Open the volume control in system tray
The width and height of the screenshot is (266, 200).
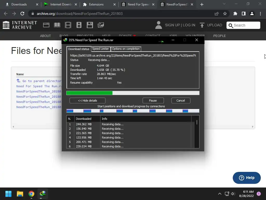click(x=233, y=194)
